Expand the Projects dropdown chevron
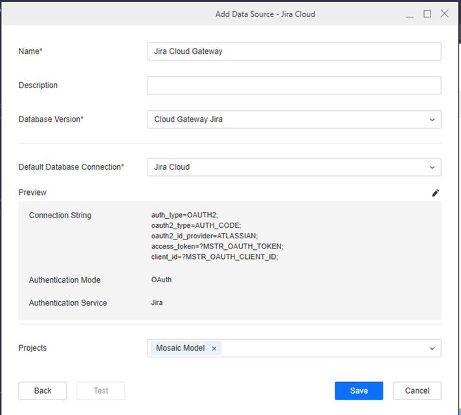Screen dimensions: 461x415 pos(432,348)
